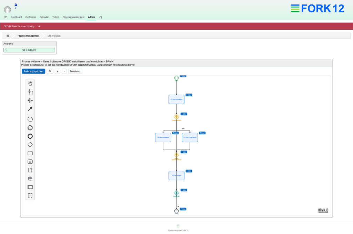Create a group (dashed rectangle)
This screenshot has height=234, width=353.
tap(30, 195)
